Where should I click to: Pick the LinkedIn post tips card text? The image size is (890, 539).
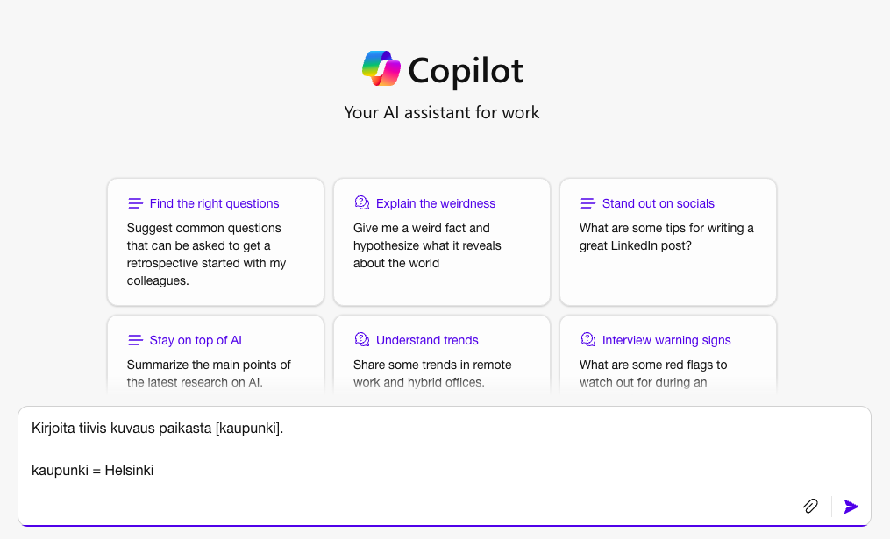pos(666,237)
